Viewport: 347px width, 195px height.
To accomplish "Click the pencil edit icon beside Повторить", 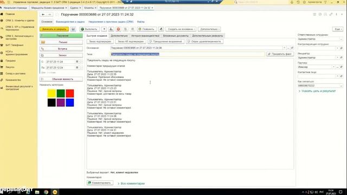I will point(161,29).
